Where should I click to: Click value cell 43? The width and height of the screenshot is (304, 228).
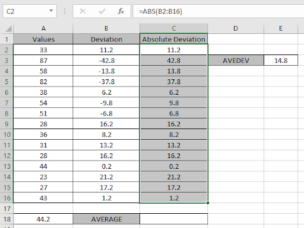coord(43,198)
